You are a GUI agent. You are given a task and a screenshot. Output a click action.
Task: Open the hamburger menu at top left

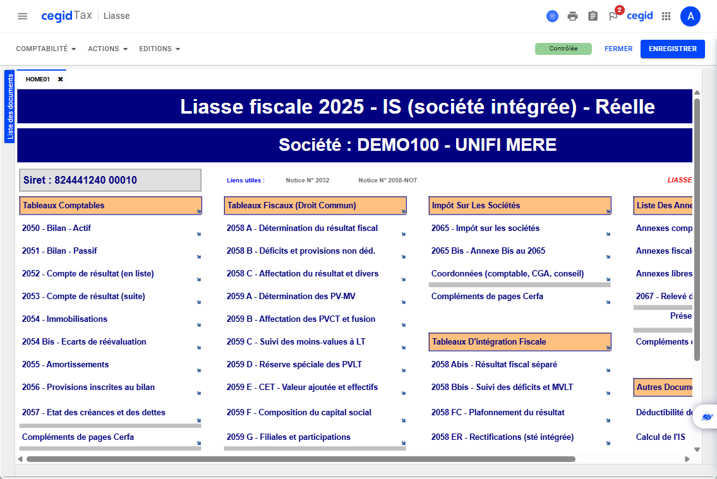[22, 16]
